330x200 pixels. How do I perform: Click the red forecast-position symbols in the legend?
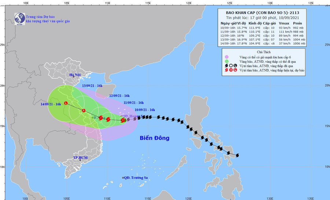[231, 70]
